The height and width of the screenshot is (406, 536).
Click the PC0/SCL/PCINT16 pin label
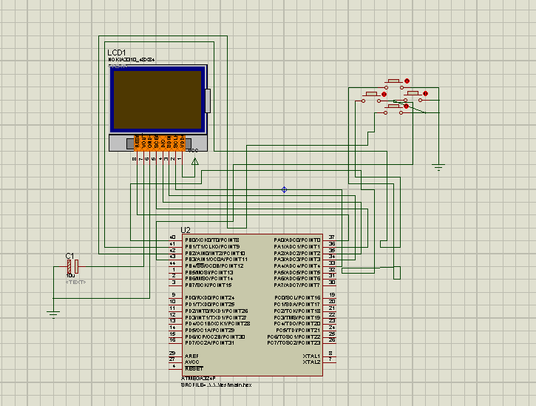pos(297,298)
